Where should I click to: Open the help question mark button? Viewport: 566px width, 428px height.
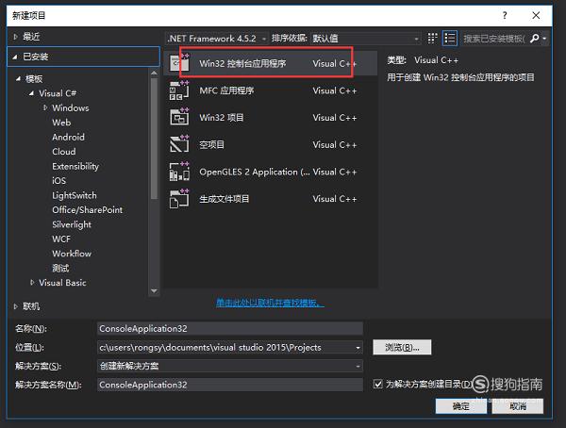505,15
